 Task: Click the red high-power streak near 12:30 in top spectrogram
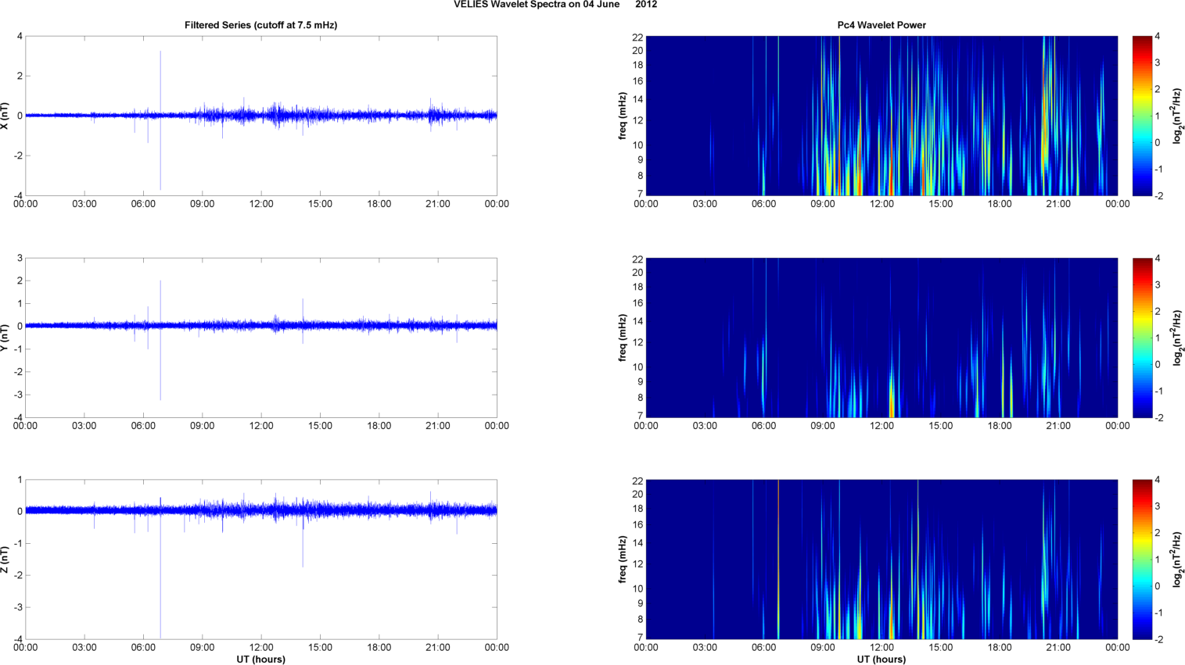tap(892, 168)
